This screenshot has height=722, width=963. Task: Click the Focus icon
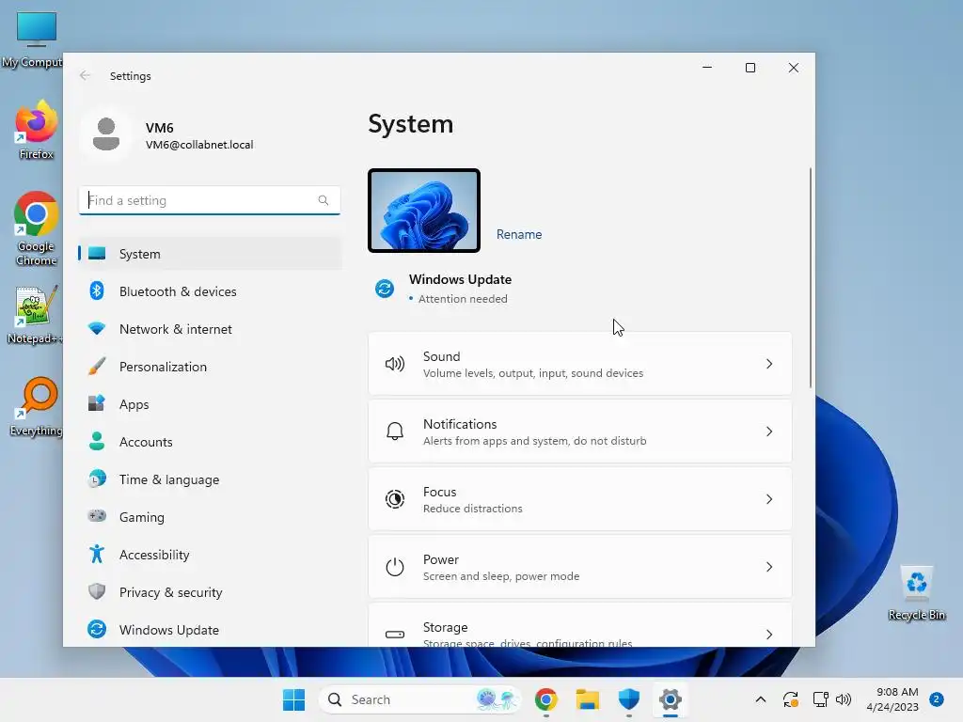tap(394, 499)
